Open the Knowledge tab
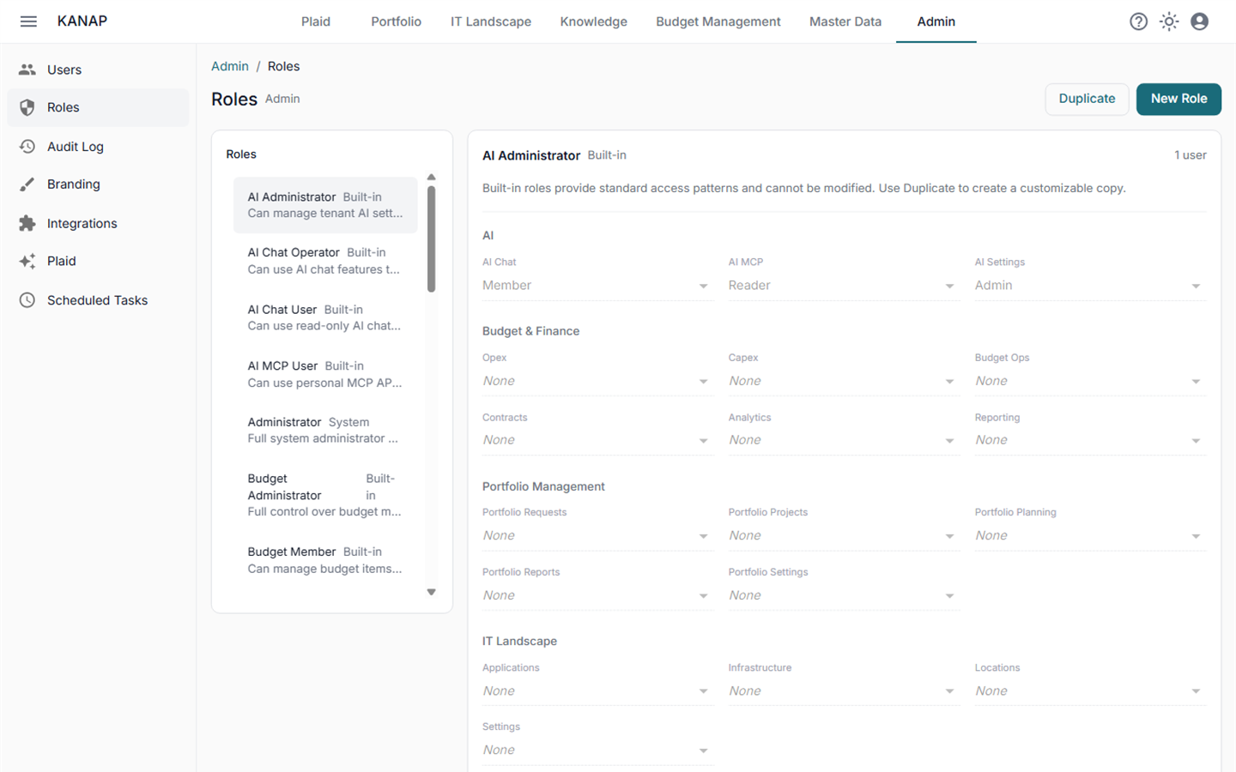The width and height of the screenshot is (1236, 772). 594,21
